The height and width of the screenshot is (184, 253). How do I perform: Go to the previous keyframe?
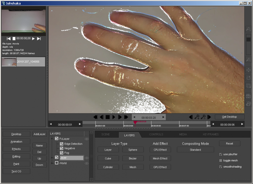[191, 117]
